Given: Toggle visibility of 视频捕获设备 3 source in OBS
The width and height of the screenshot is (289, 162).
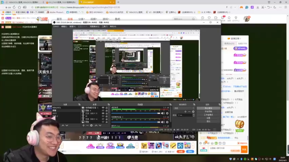Looking at the screenshot, I should (103, 108).
